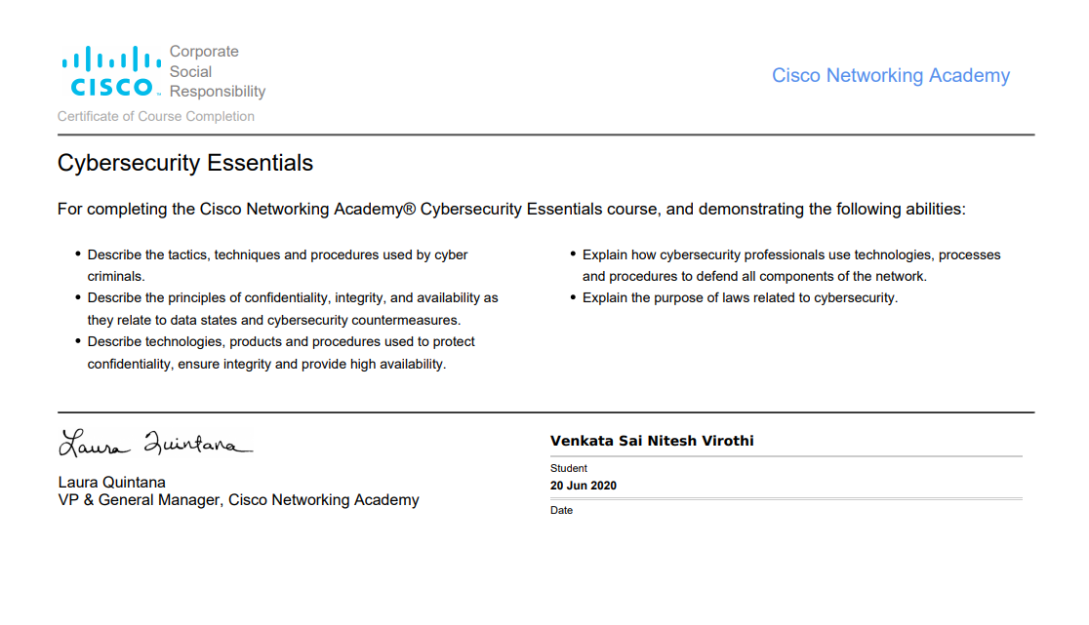Image resolution: width=1089 pixels, height=625 pixels.
Task: Click the Cybersecurity Essentials title
Action: coord(185,163)
